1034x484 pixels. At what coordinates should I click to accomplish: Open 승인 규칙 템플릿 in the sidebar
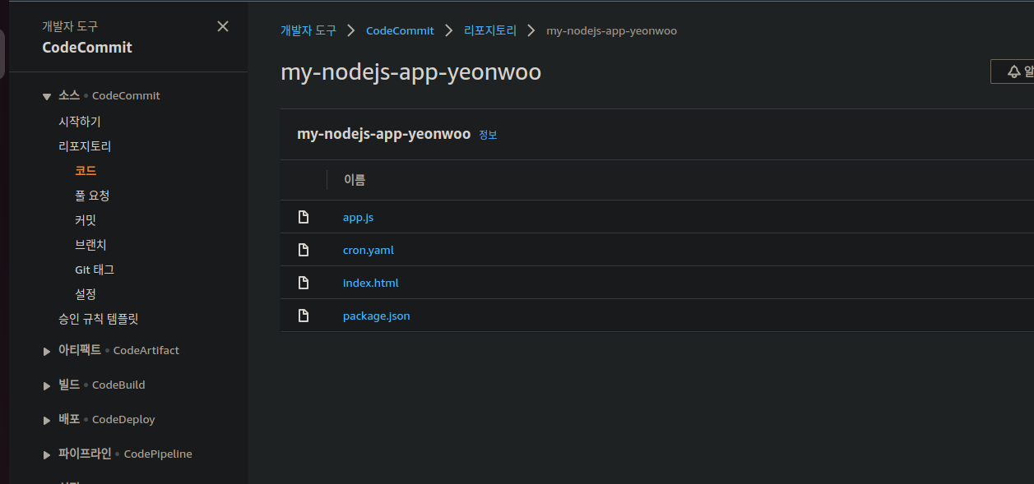click(99, 319)
